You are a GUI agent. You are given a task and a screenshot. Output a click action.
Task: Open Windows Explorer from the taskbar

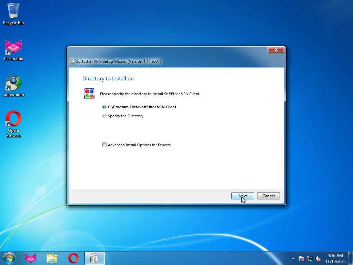[x=52, y=258]
